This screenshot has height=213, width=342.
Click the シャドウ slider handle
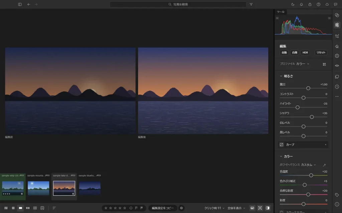[312, 117]
